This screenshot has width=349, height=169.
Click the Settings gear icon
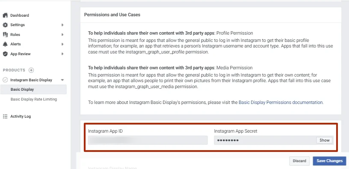[5, 25]
